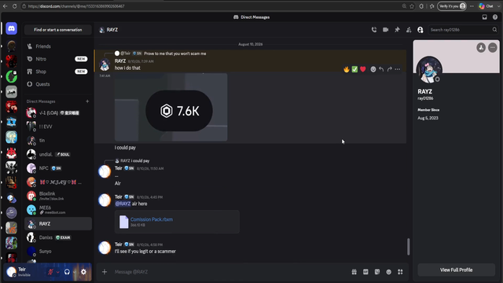Click RAYZ profile avatar in side panel
Image resolution: width=503 pixels, height=283 pixels.
pos(429,70)
